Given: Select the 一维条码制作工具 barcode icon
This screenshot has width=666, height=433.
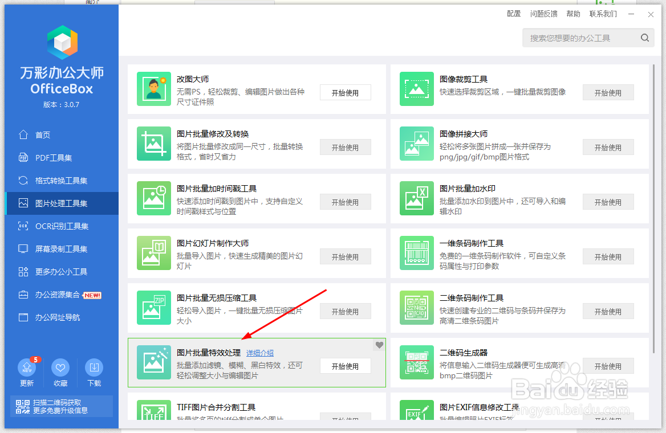Looking at the screenshot, I should (417, 253).
